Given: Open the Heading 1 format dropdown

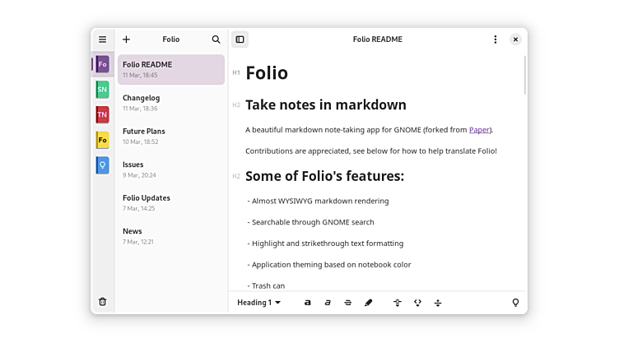Looking at the screenshot, I should [258, 303].
